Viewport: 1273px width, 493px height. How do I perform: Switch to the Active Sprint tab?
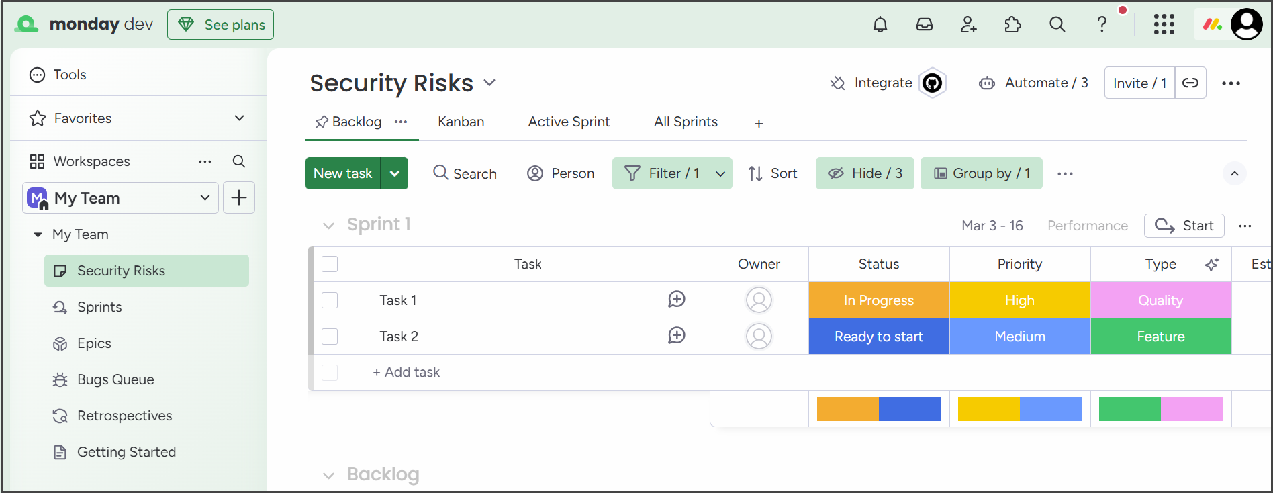coord(569,122)
